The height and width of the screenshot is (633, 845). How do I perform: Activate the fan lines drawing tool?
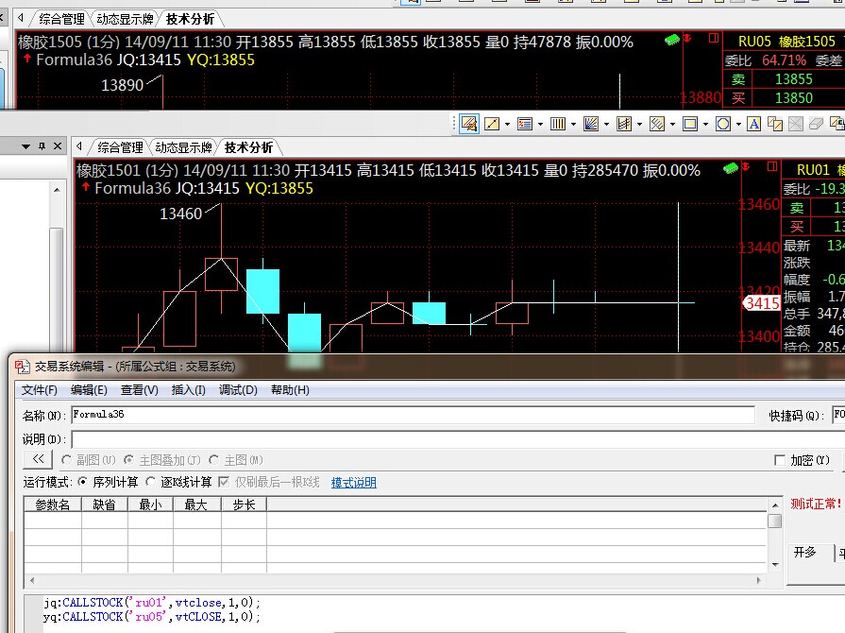point(591,124)
